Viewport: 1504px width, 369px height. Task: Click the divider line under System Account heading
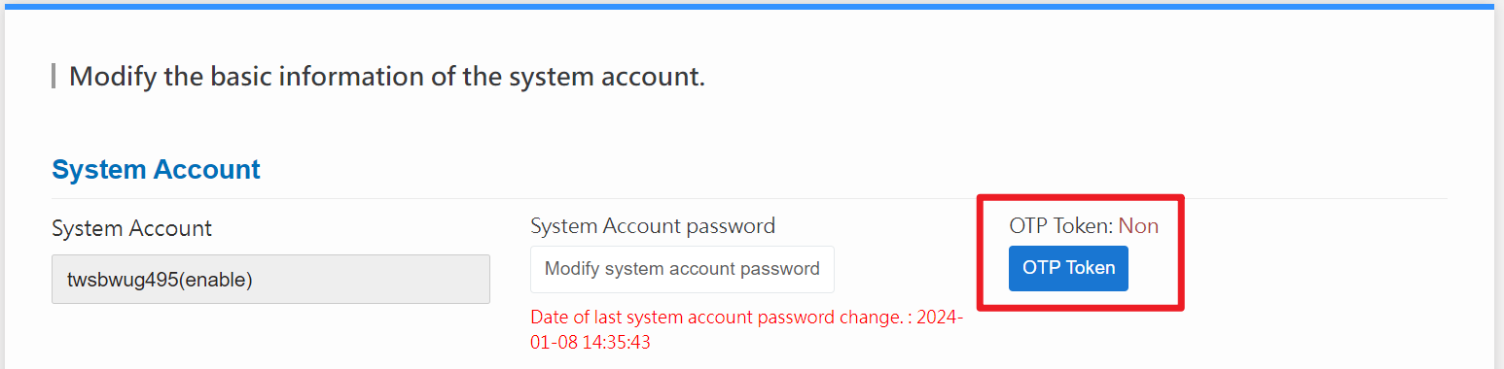749,198
